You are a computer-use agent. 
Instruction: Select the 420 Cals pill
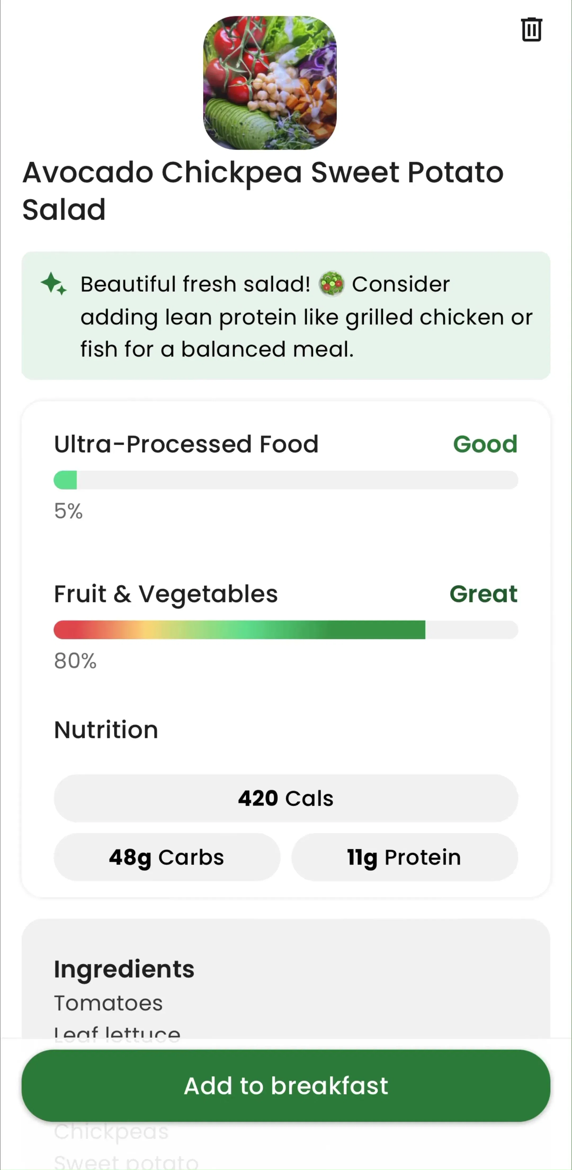[x=286, y=798]
